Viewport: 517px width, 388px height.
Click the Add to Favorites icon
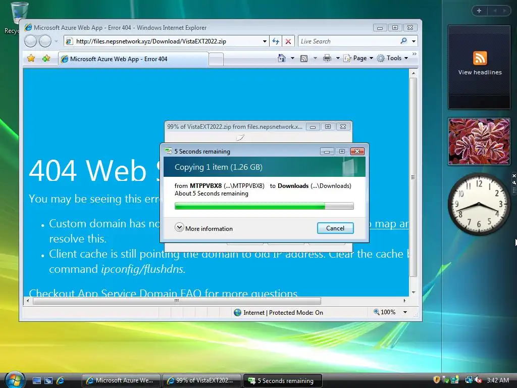[46, 59]
